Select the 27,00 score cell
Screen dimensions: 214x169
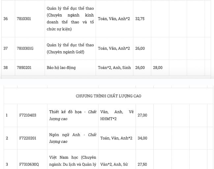[x=142, y=115]
